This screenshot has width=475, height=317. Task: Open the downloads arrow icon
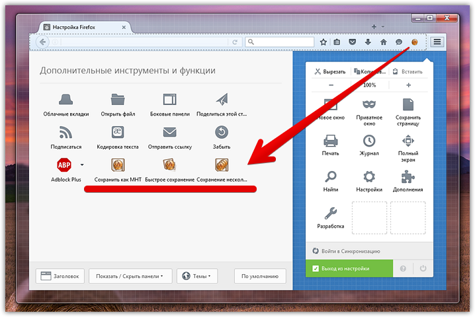coord(368,42)
